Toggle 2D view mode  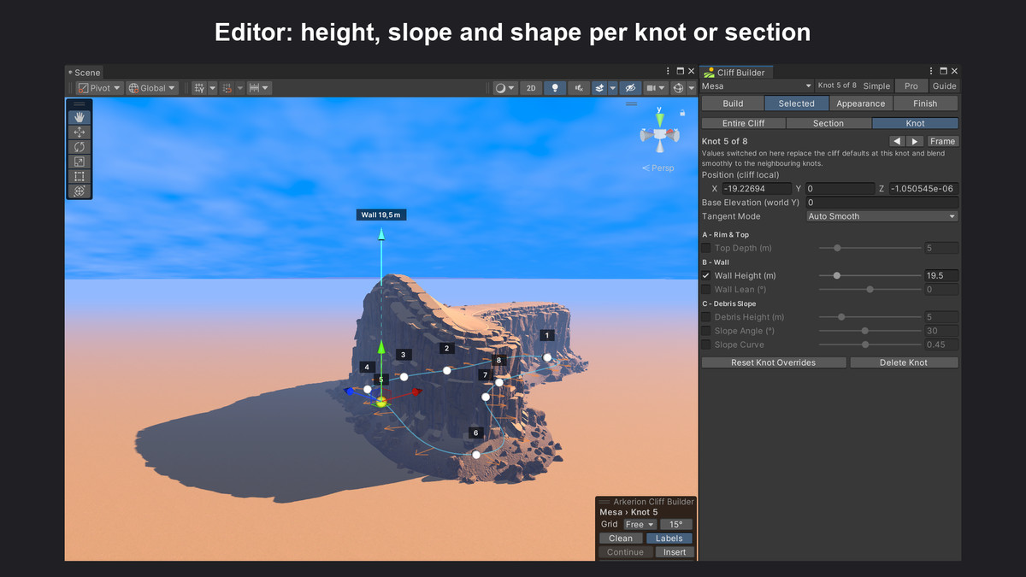[531, 88]
